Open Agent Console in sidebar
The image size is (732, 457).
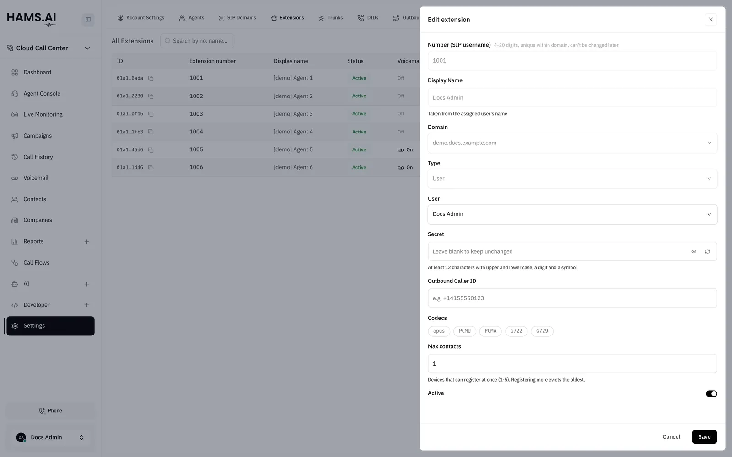(50, 94)
